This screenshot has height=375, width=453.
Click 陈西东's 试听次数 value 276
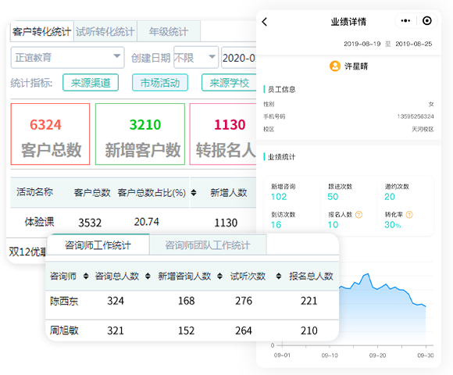click(x=244, y=301)
